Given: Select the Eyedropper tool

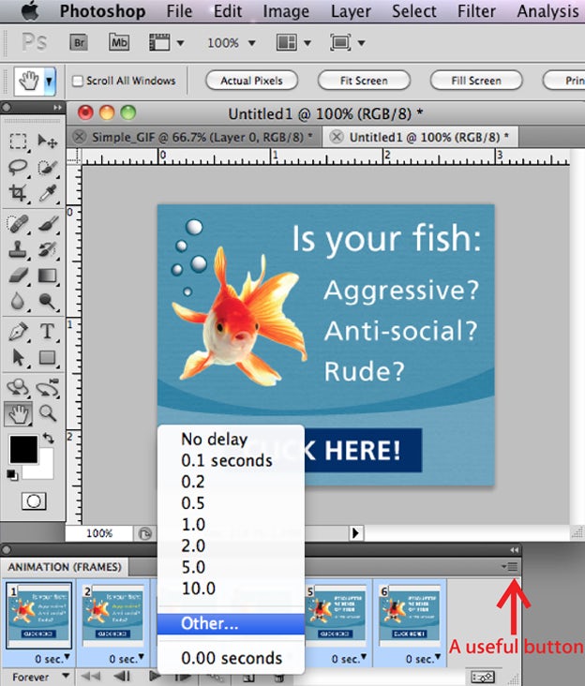Looking at the screenshot, I should coord(47,194).
